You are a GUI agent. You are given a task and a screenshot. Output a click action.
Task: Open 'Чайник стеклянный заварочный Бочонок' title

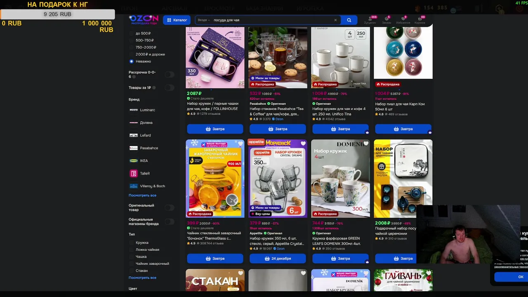[214, 236]
